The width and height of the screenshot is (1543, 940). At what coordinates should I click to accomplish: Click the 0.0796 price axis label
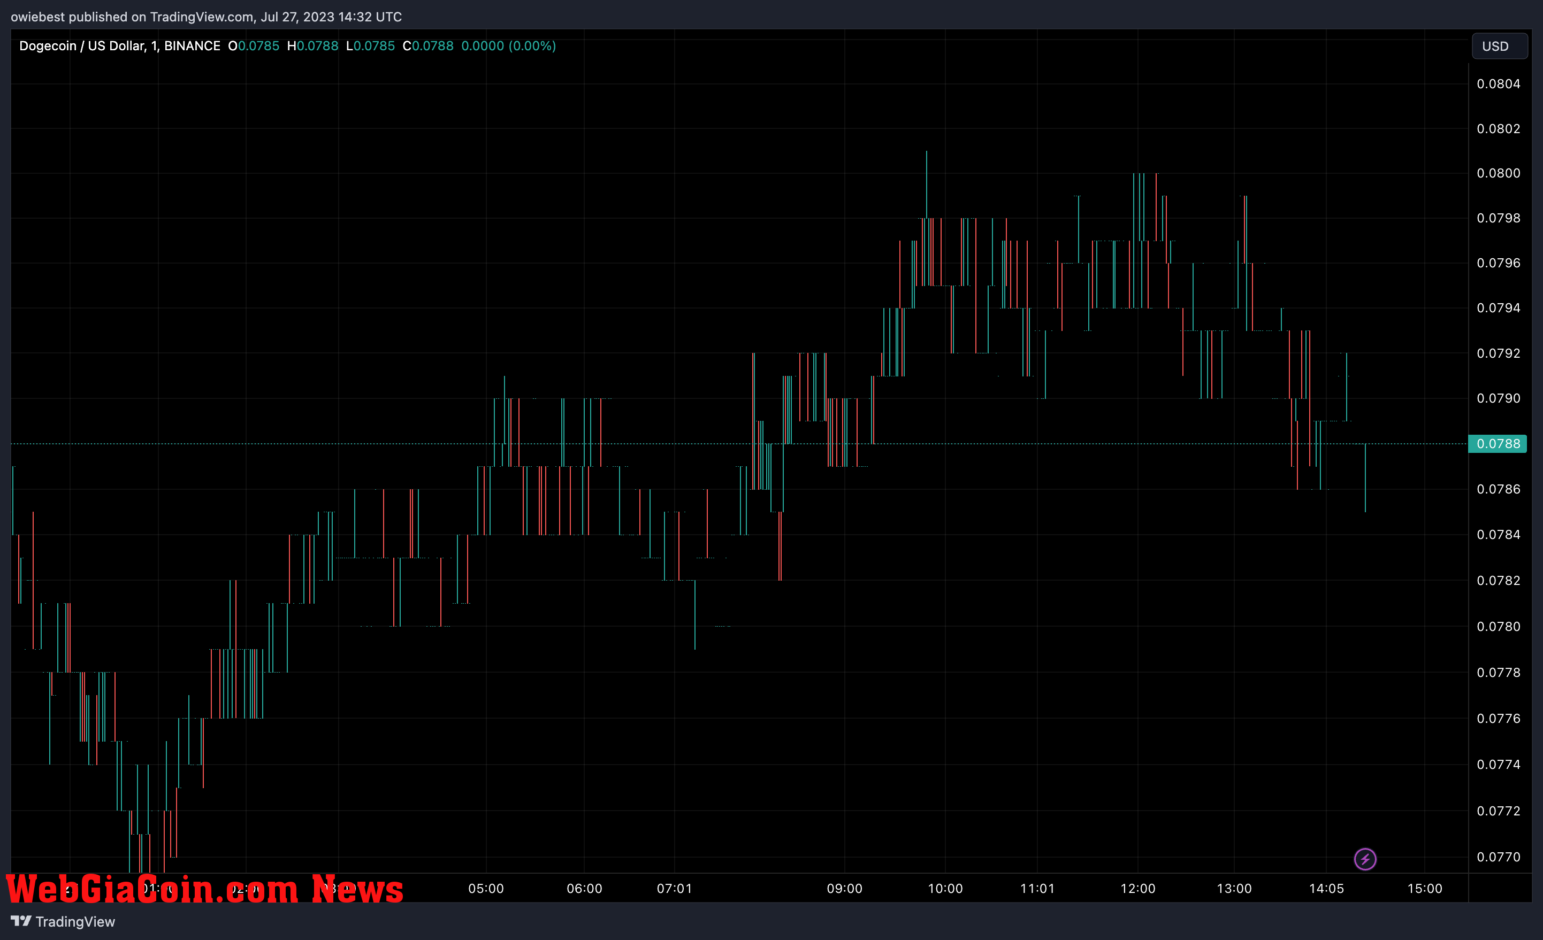tap(1498, 263)
